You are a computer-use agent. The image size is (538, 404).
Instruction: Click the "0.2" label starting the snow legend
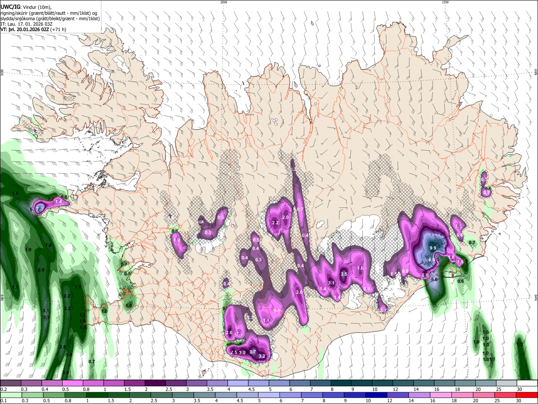(x=4, y=389)
